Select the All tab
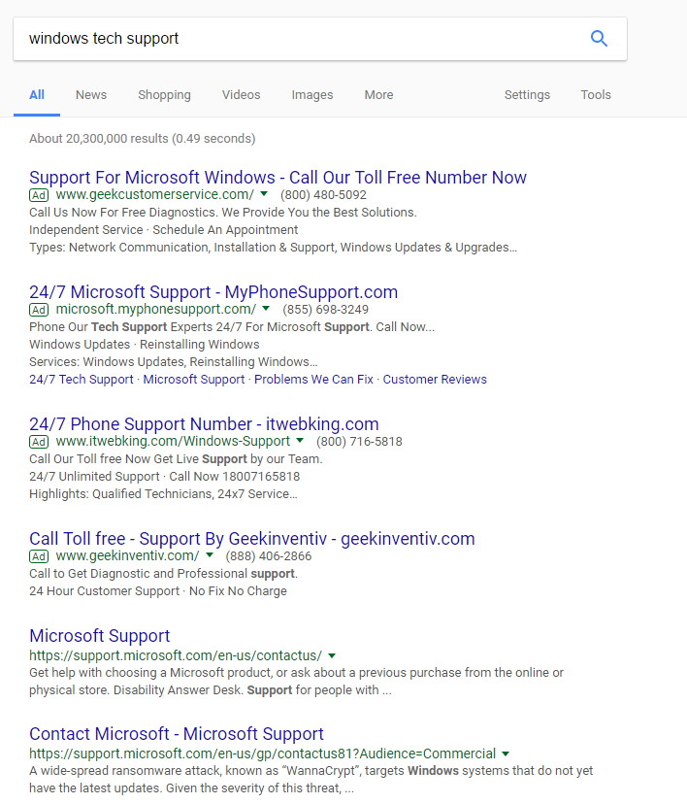Screen dimensions: 687x804 37,95
